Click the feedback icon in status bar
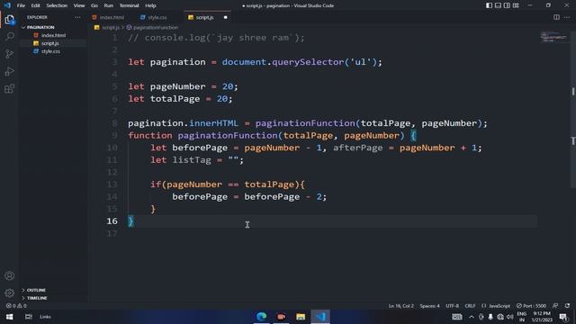The image size is (576, 324). pyautogui.click(x=555, y=306)
